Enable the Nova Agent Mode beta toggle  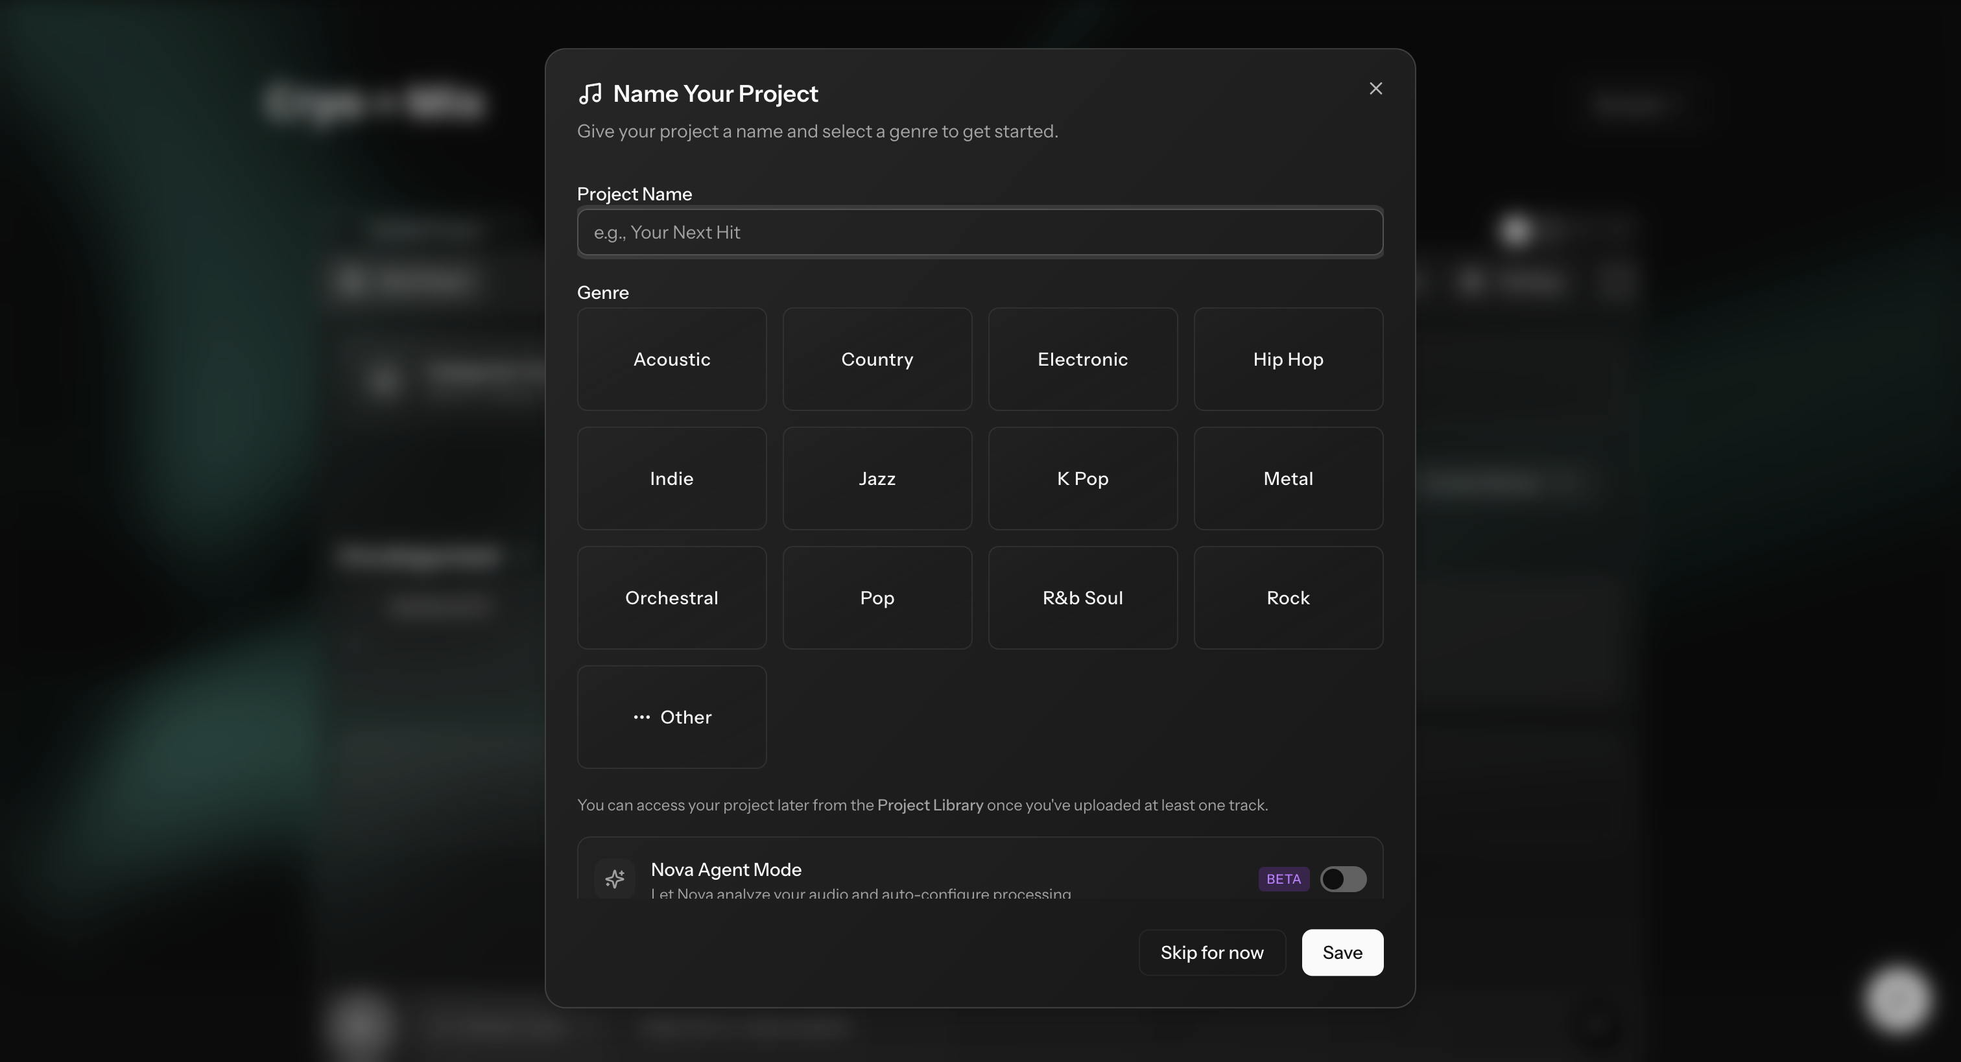click(1342, 879)
